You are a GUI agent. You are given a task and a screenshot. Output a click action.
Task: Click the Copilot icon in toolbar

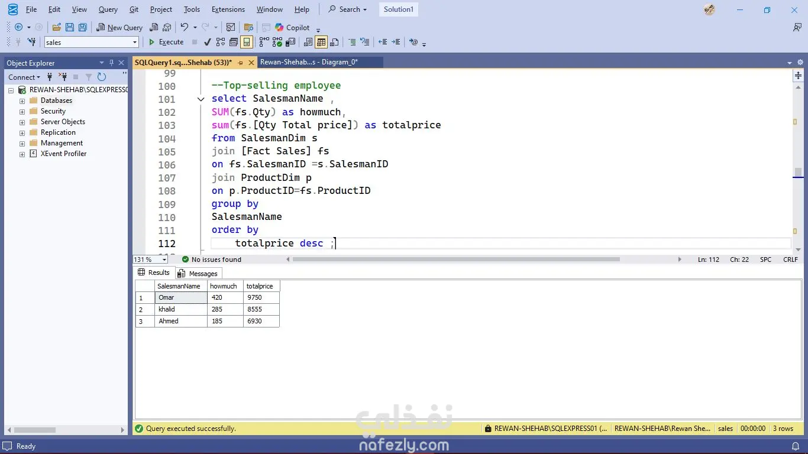(279, 27)
